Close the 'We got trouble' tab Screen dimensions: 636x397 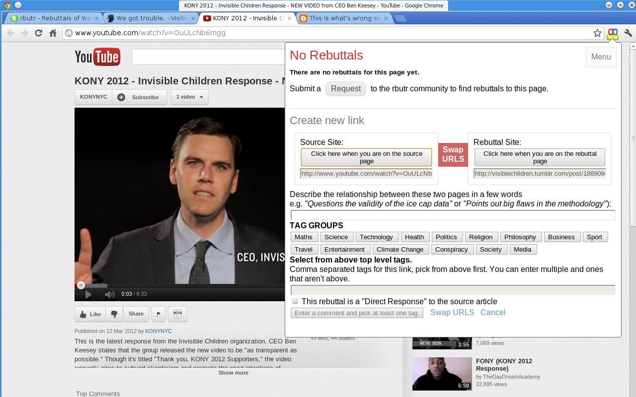[193, 18]
